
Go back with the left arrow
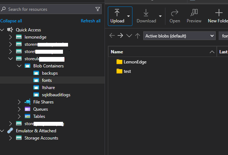pos(112,35)
